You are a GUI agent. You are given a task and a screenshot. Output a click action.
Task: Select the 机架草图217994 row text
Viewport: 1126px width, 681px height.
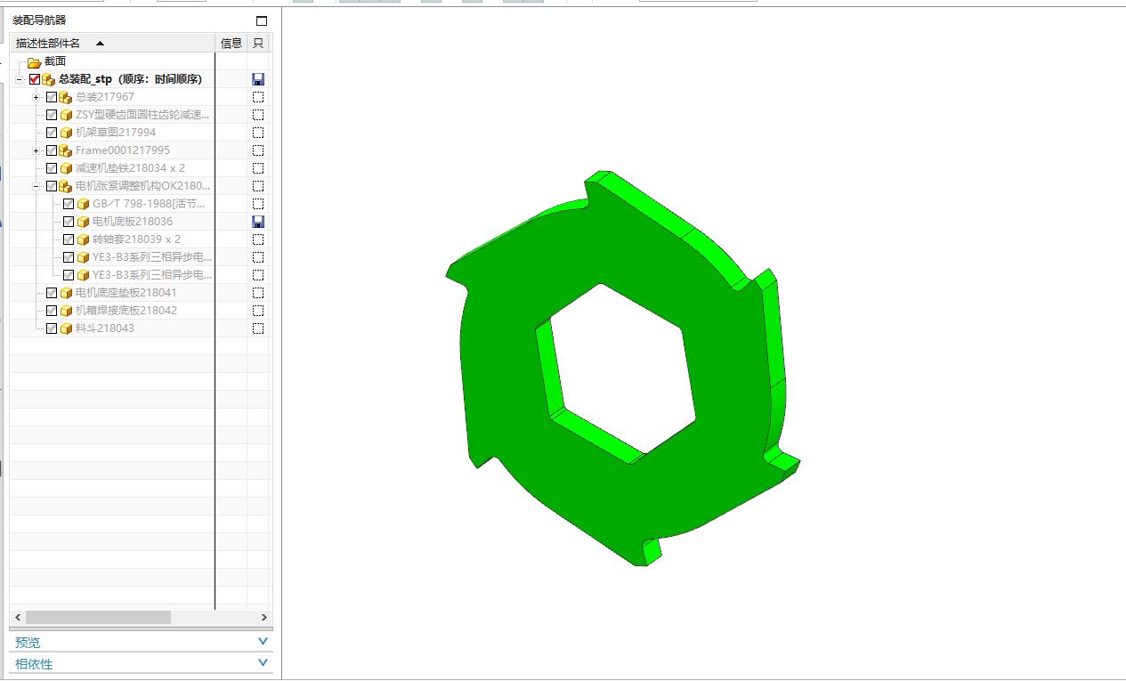pyautogui.click(x=116, y=133)
